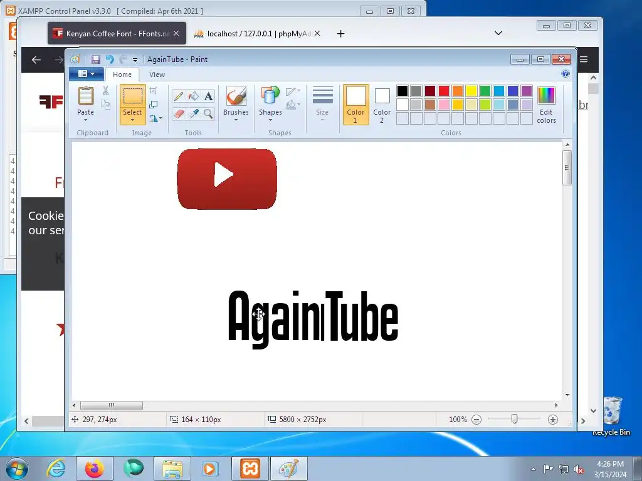Close the Kenyan Coffee Font tab
The width and height of the screenshot is (642, 481).
point(176,33)
